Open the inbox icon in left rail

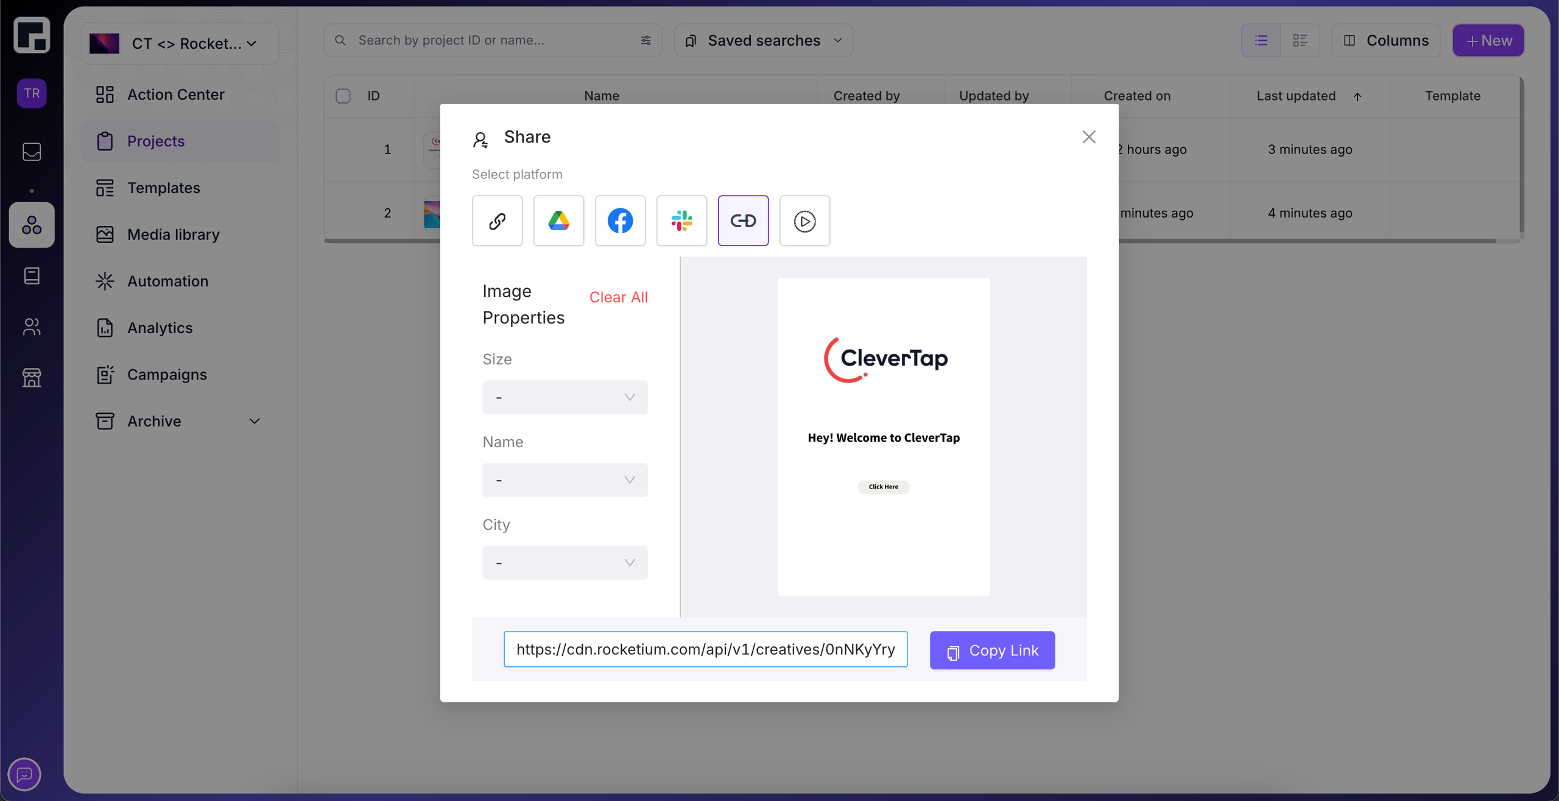tap(32, 152)
